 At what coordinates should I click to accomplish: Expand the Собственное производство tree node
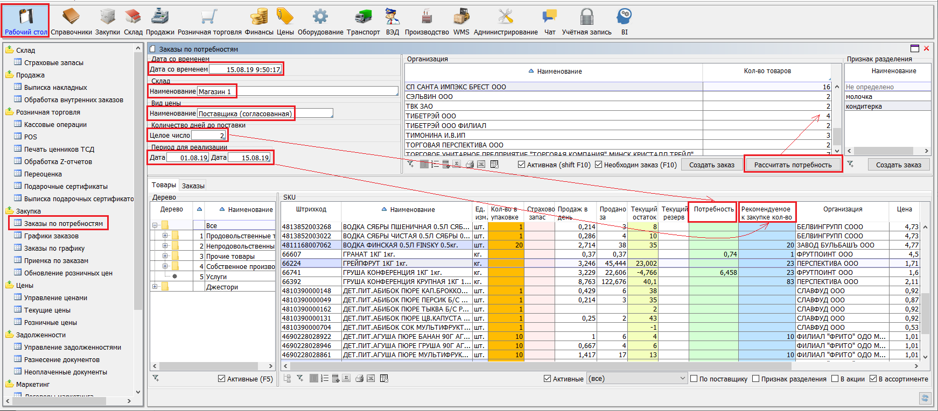(165, 266)
